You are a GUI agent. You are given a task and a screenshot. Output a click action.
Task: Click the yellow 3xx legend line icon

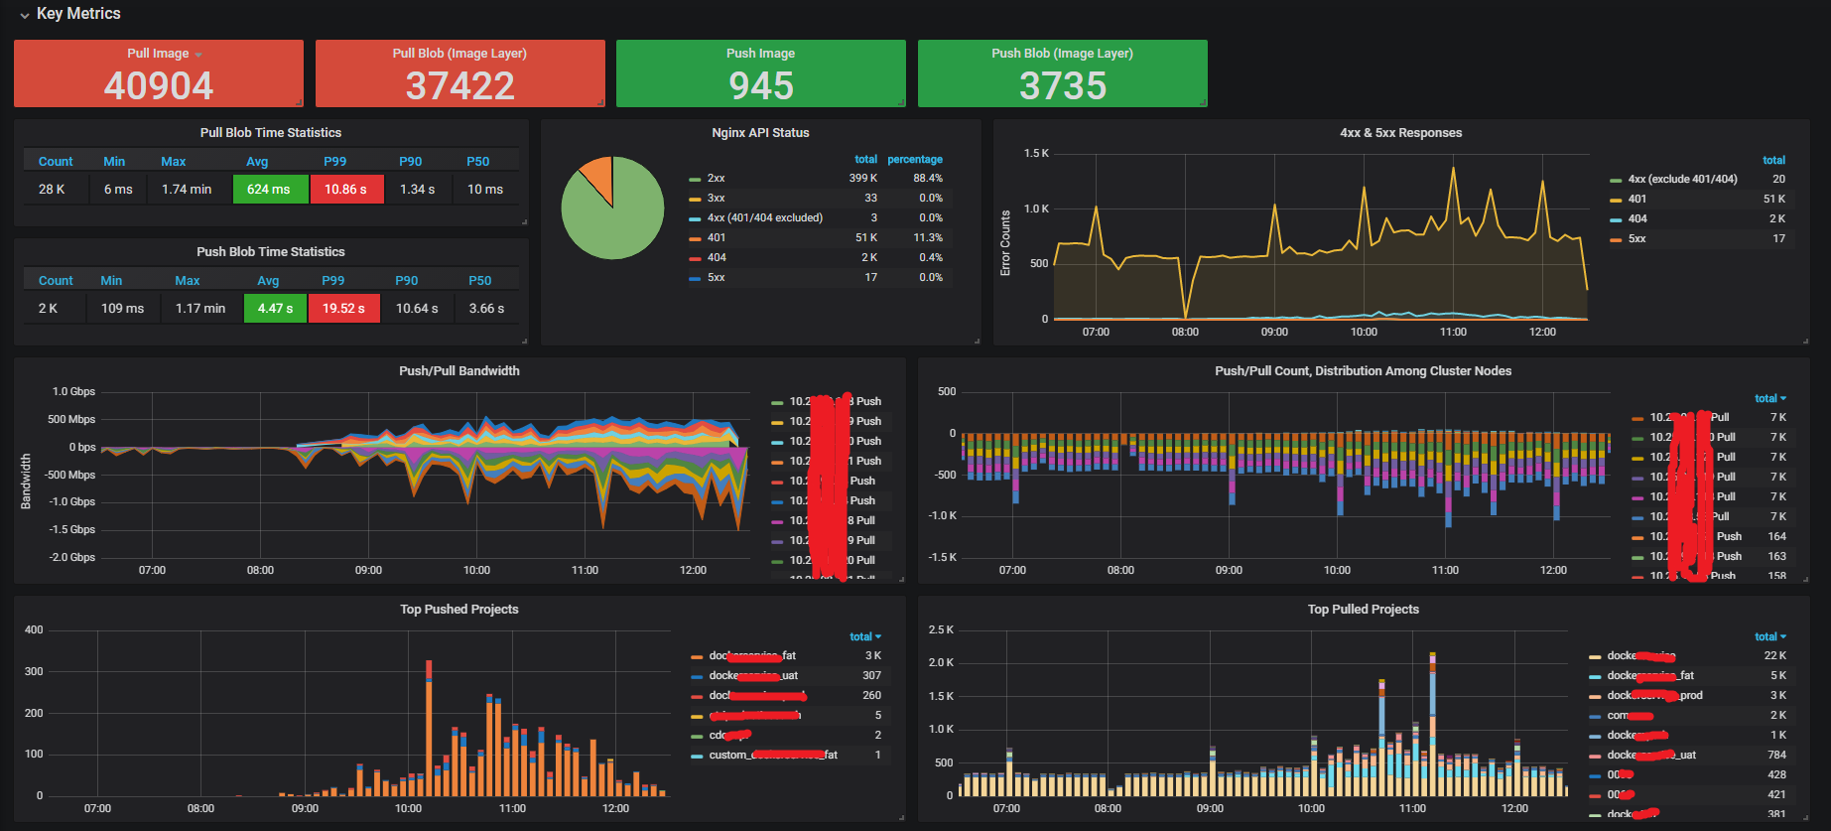[x=695, y=199]
